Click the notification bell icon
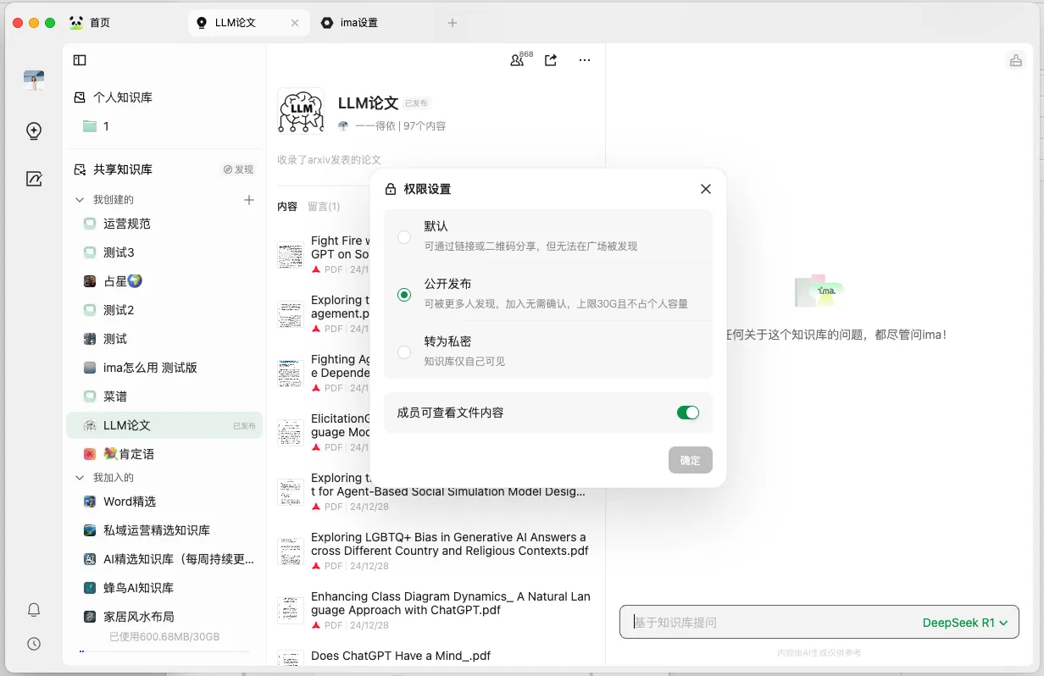The image size is (1044, 676). [x=34, y=610]
